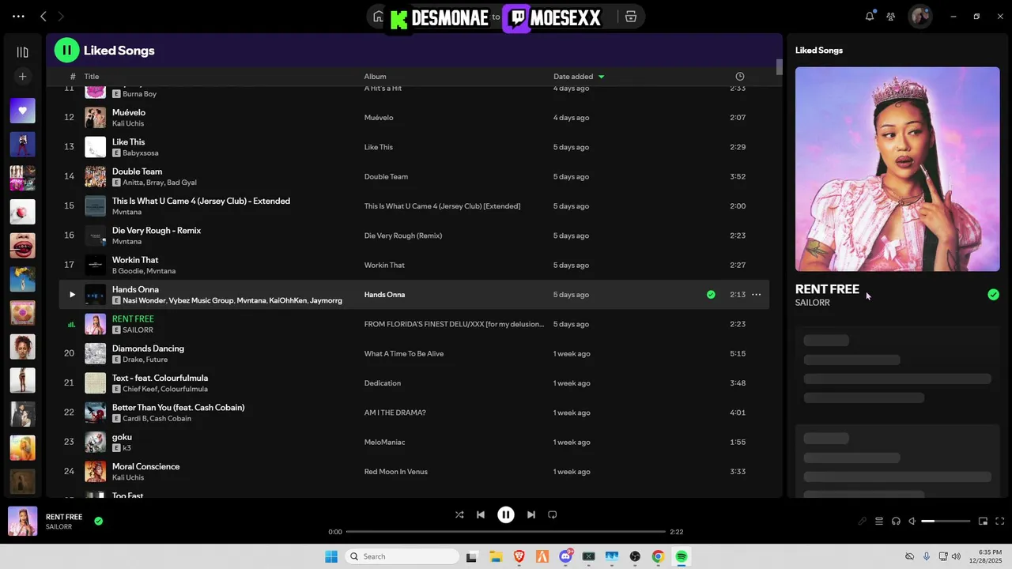This screenshot has width=1012, height=569.
Task: Open the Windows Start button
Action: coord(331,556)
